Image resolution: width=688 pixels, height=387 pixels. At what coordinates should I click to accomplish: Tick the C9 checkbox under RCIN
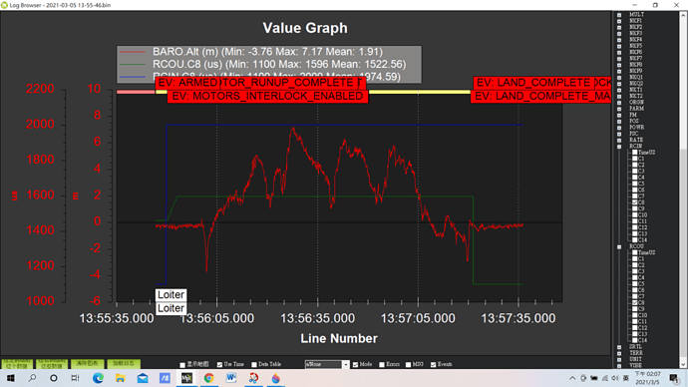pyautogui.click(x=634, y=208)
